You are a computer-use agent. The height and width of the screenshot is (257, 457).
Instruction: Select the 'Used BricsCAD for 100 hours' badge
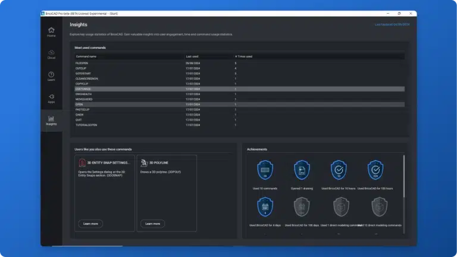click(376, 171)
